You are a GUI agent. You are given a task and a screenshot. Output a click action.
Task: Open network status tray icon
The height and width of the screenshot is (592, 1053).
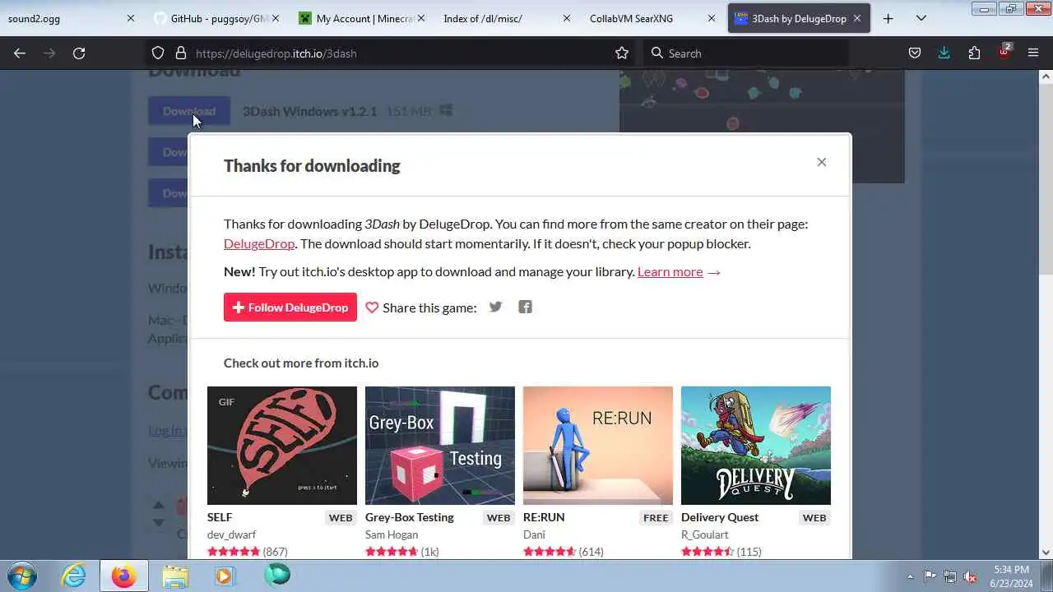[x=950, y=576]
